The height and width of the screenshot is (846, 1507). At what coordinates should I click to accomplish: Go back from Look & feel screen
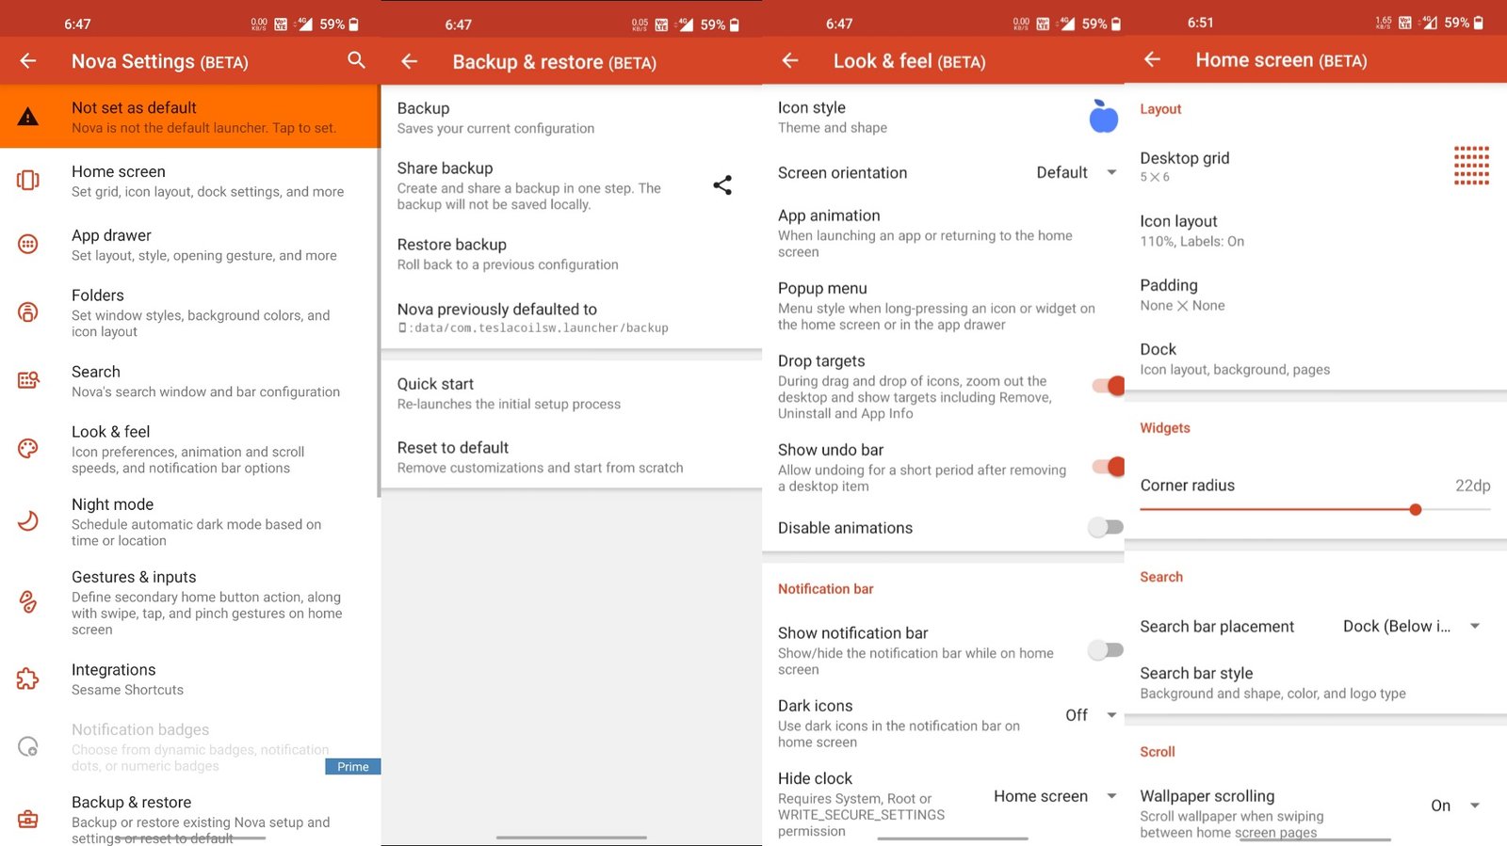tap(790, 60)
